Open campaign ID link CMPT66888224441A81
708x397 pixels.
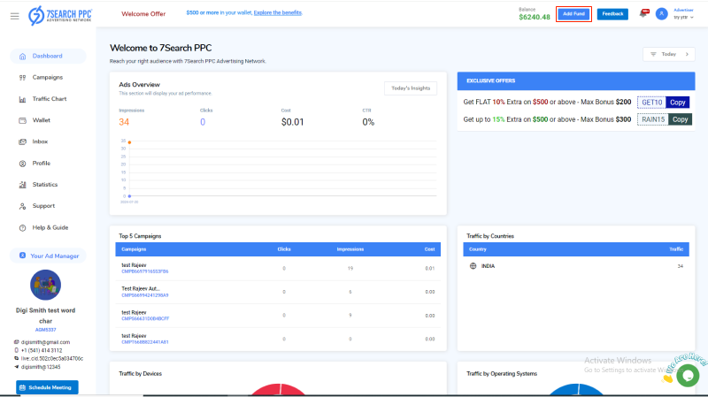click(145, 342)
